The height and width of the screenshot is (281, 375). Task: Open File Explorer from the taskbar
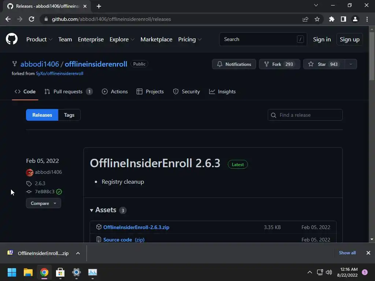coord(28,272)
